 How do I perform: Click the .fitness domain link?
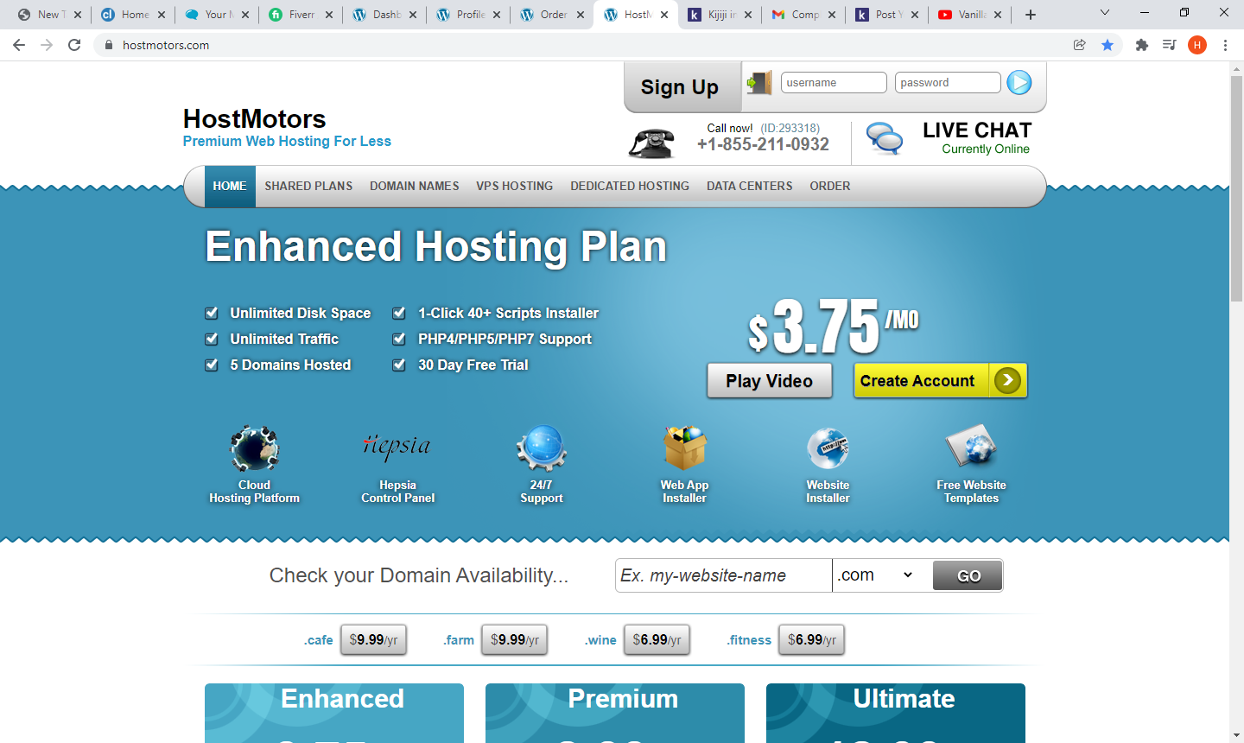pyautogui.click(x=749, y=640)
